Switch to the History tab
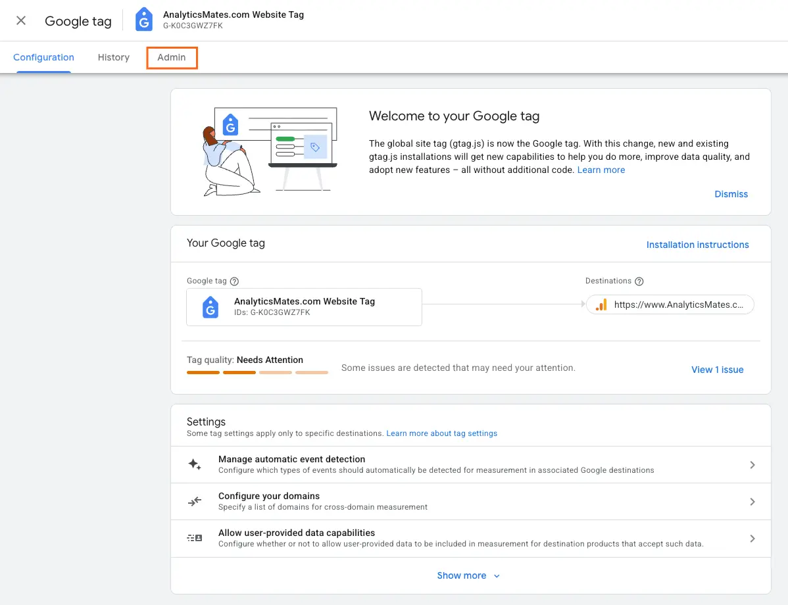Viewport: 788px width, 605px height. click(114, 57)
